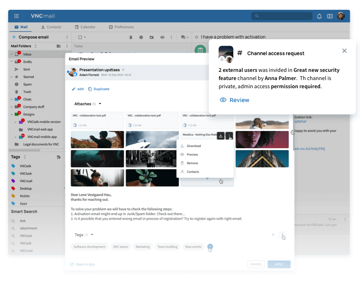
Task: Move email using the folder toolbar icon
Action: (x=152, y=37)
